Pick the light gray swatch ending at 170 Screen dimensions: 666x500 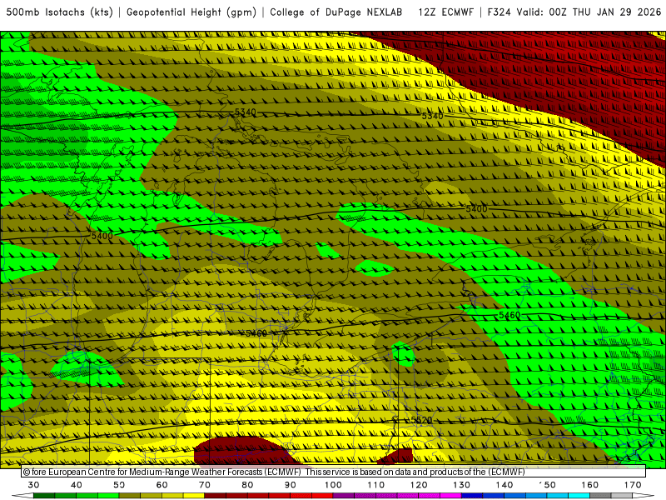(622, 496)
